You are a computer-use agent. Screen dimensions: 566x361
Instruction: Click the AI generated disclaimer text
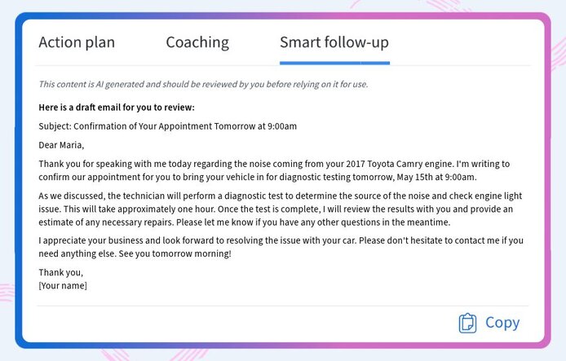coord(203,84)
